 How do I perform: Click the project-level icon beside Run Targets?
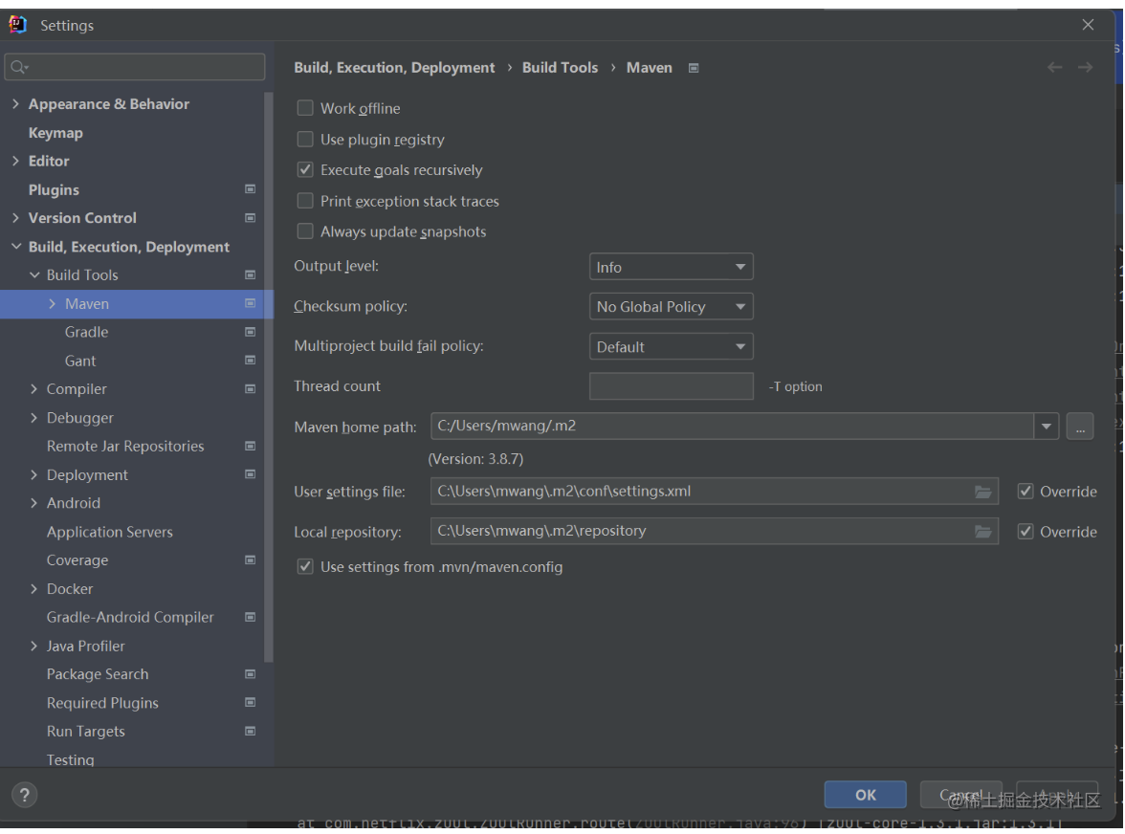[x=251, y=732]
